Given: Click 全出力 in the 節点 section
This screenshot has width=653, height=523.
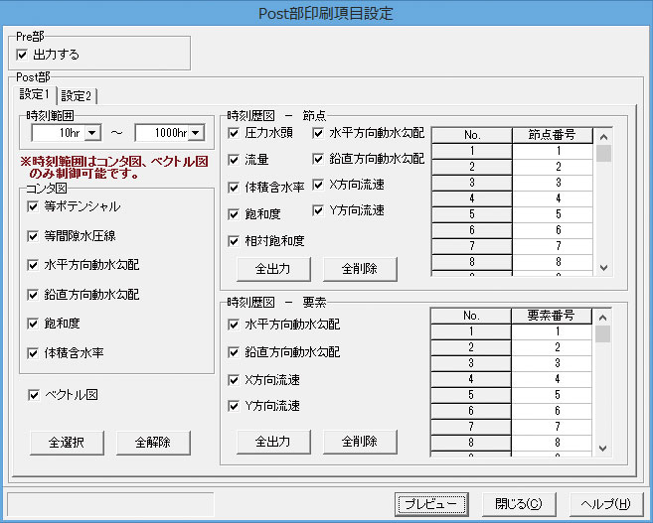Looking at the screenshot, I should click(273, 269).
